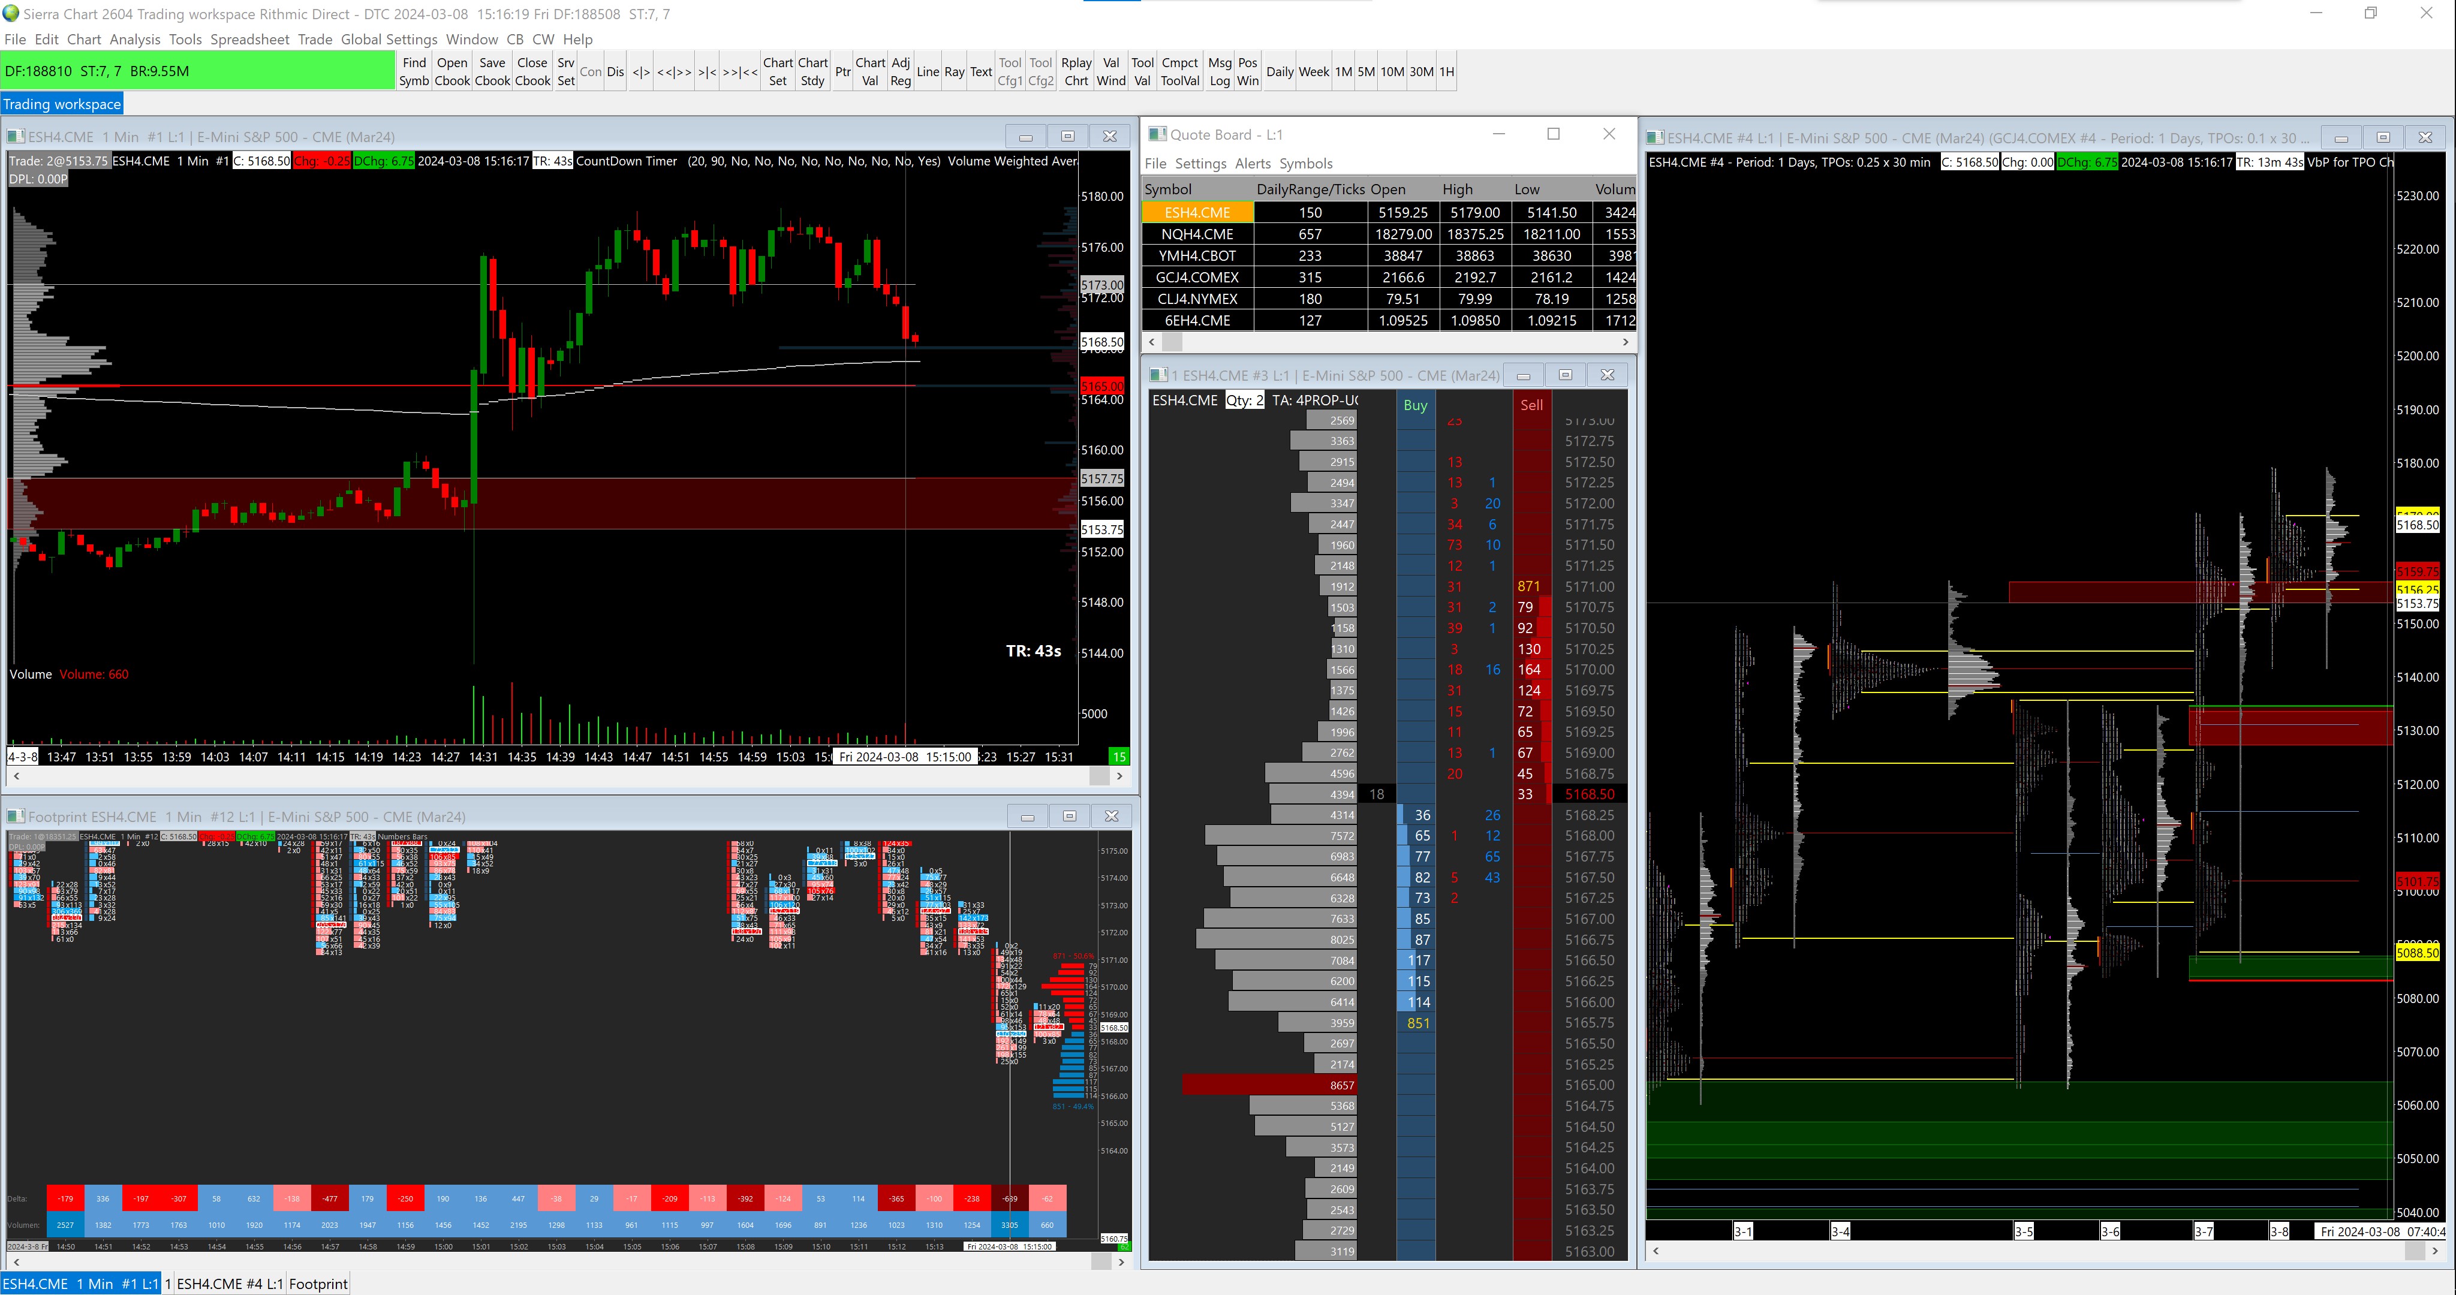The image size is (2456, 1295).
Task: Click the zoom-in >|< spacing button
Action: click(706, 73)
